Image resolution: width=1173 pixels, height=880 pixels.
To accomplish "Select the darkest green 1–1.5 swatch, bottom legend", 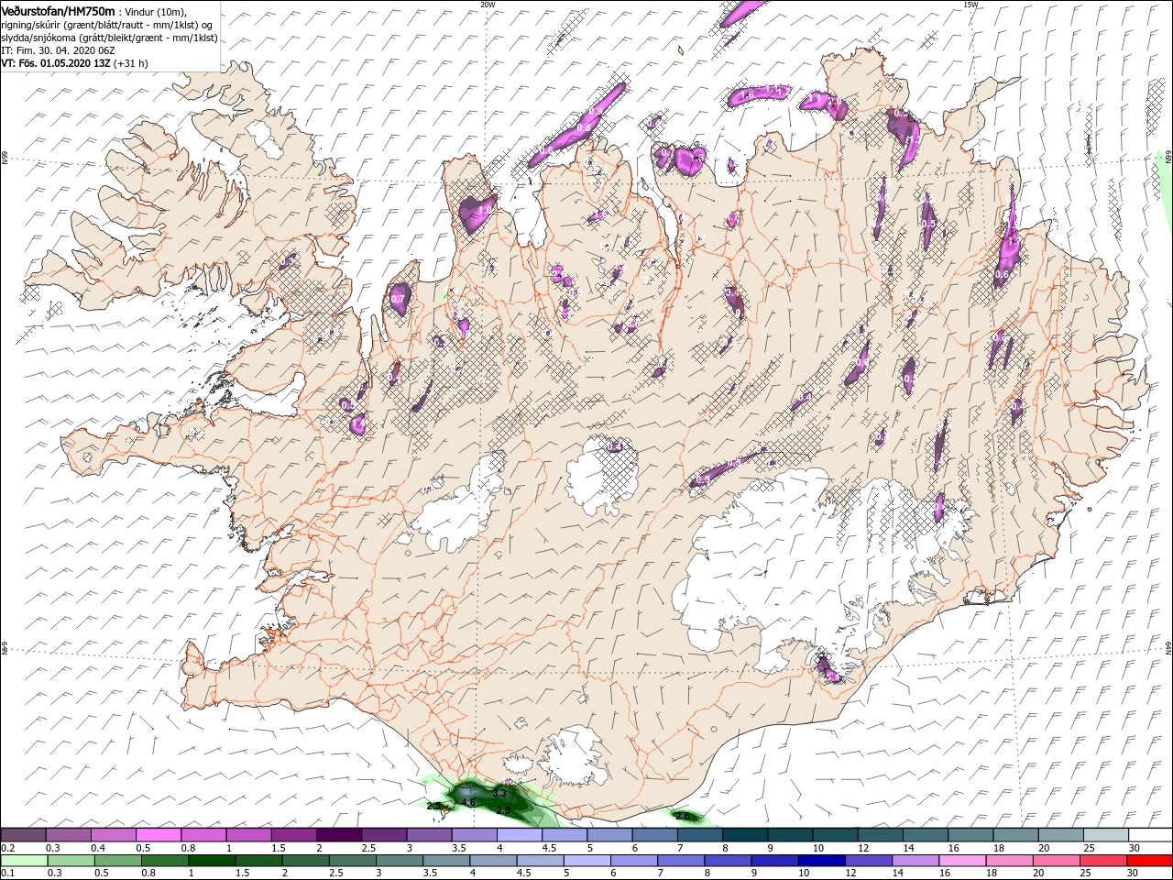I will pyautogui.click(x=212, y=861).
